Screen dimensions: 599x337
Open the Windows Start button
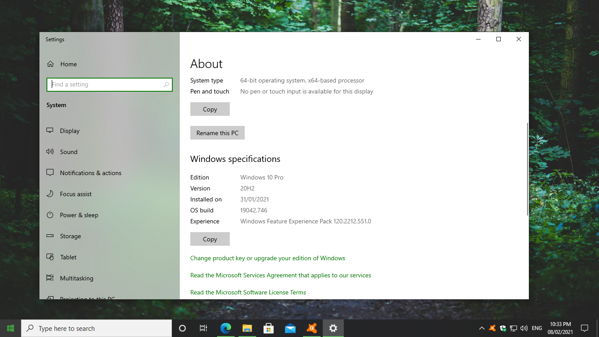click(x=11, y=328)
